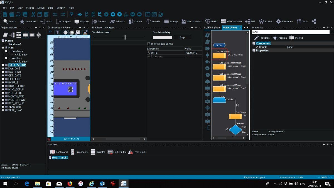
Task: Collapse the loop branch minus toggle beside While 1
Action: pyautogui.click(x=237, y=105)
